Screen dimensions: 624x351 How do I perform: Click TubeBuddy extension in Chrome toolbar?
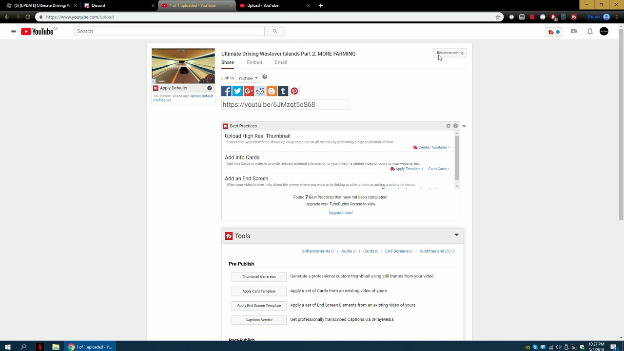pyautogui.click(x=574, y=17)
